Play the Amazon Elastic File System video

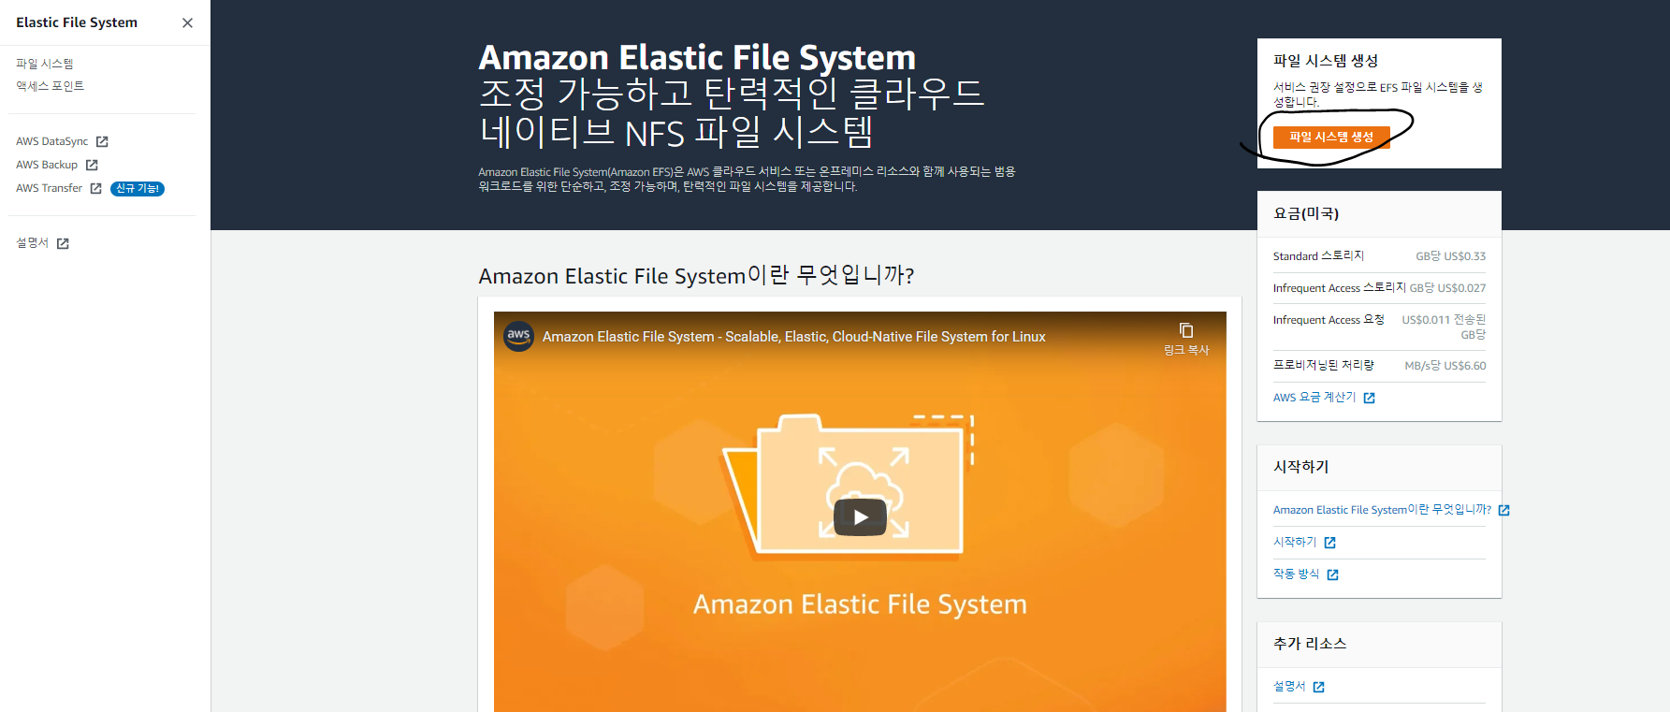(x=860, y=516)
